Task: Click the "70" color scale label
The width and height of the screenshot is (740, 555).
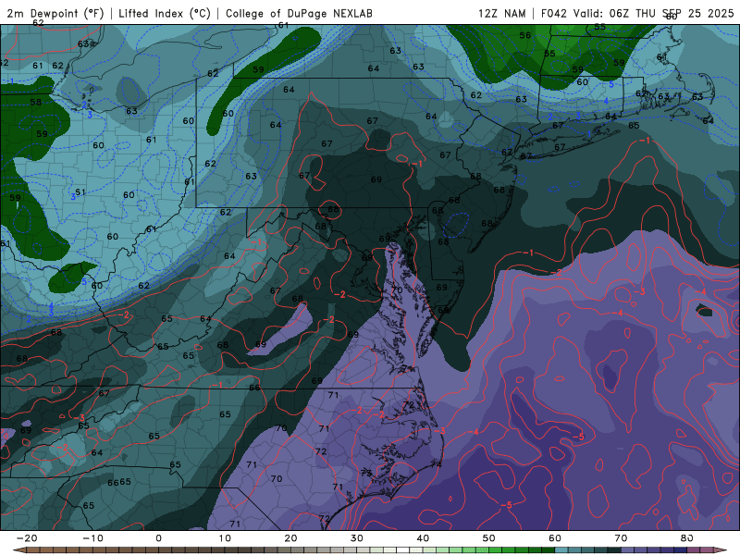Action: click(621, 538)
